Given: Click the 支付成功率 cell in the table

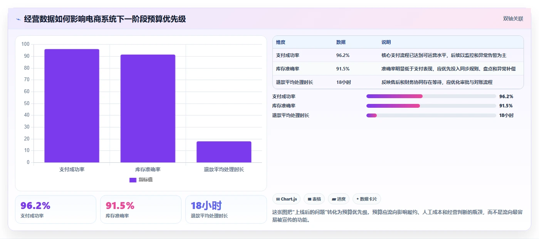Looking at the screenshot, I should tap(288, 55).
